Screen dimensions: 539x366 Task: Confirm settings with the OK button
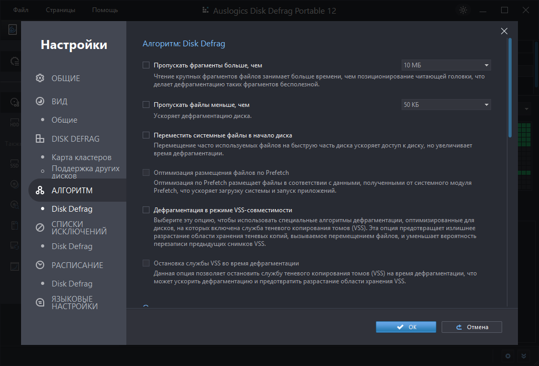click(406, 327)
